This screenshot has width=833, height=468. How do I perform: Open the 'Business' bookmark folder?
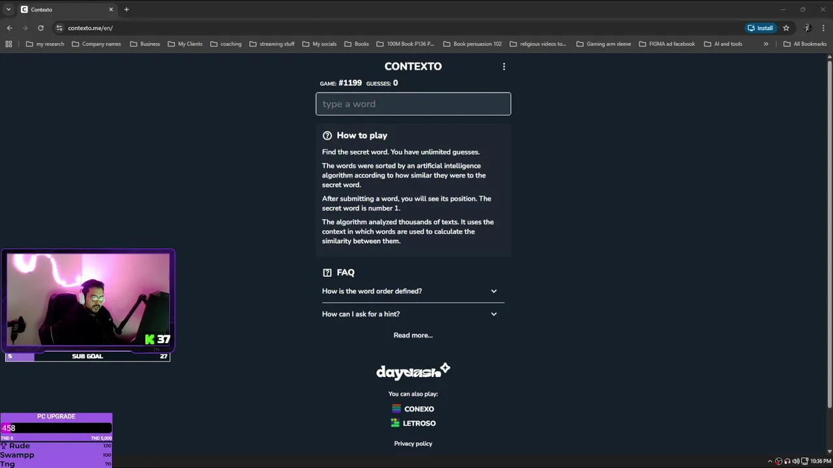[x=145, y=44]
